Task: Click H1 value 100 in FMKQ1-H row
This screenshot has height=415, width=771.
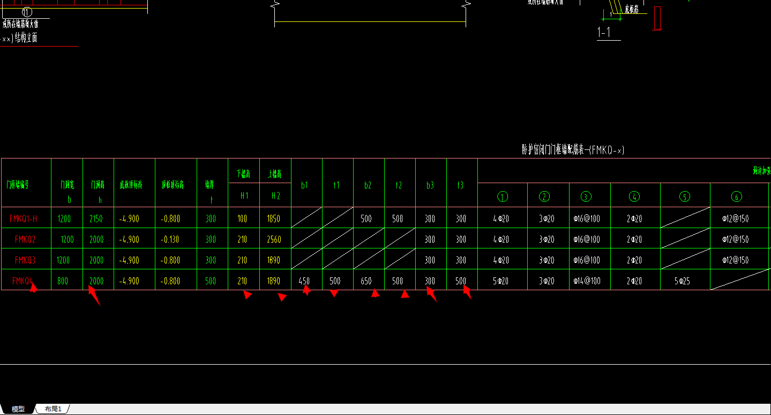Action: tap(242, 218)
